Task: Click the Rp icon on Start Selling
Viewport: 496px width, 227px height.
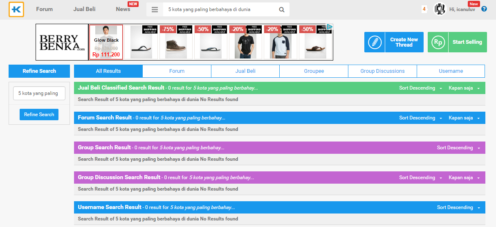Action: pyautogui.click(x=438, y=42)
